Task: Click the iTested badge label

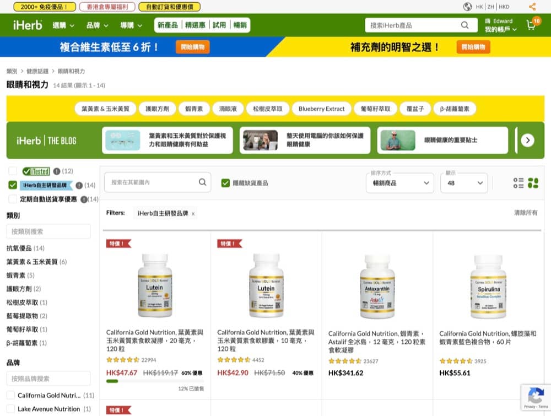Action: (x=36, y=171)
